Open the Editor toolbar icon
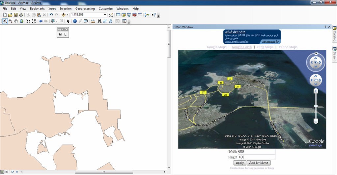 111,15
